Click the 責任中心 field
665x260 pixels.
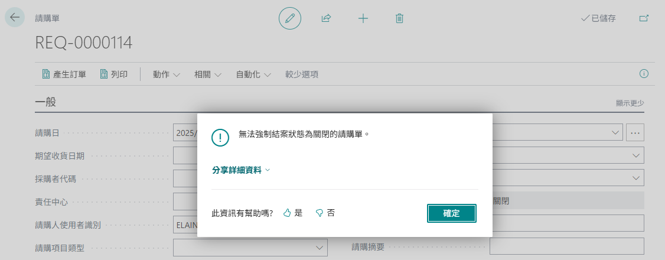185,201
